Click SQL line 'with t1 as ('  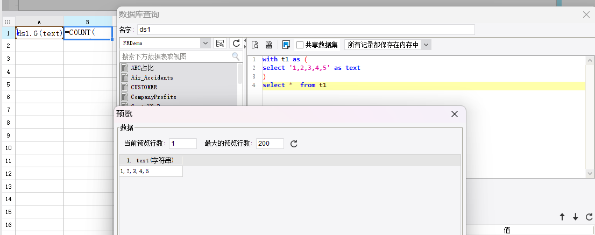point(284,59)
